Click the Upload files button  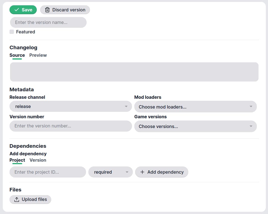click(30, 199)
